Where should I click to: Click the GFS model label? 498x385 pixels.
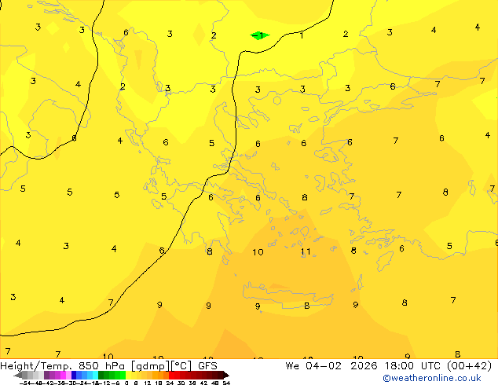[x=207, y=366]
